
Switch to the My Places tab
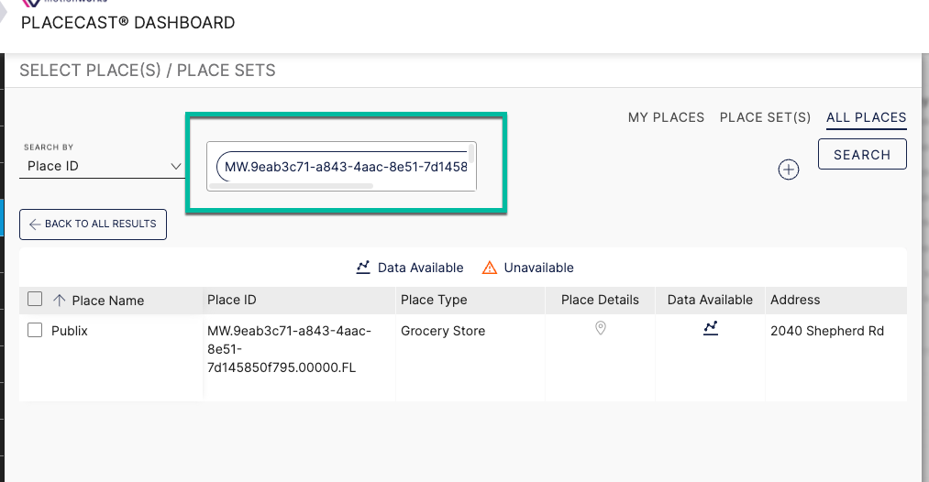[666, 117]
